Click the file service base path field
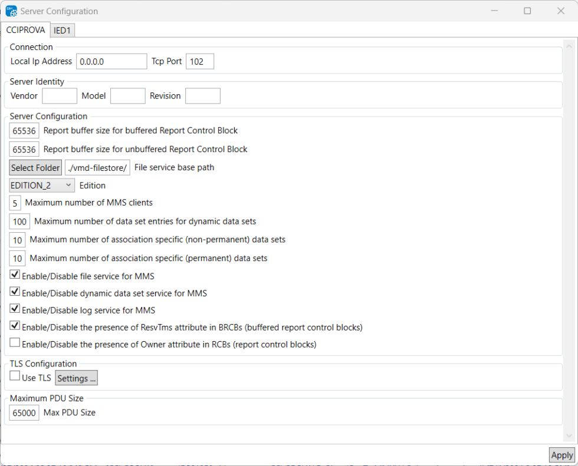Viewport: 578px width, 466px height. (x=97, y=167)
